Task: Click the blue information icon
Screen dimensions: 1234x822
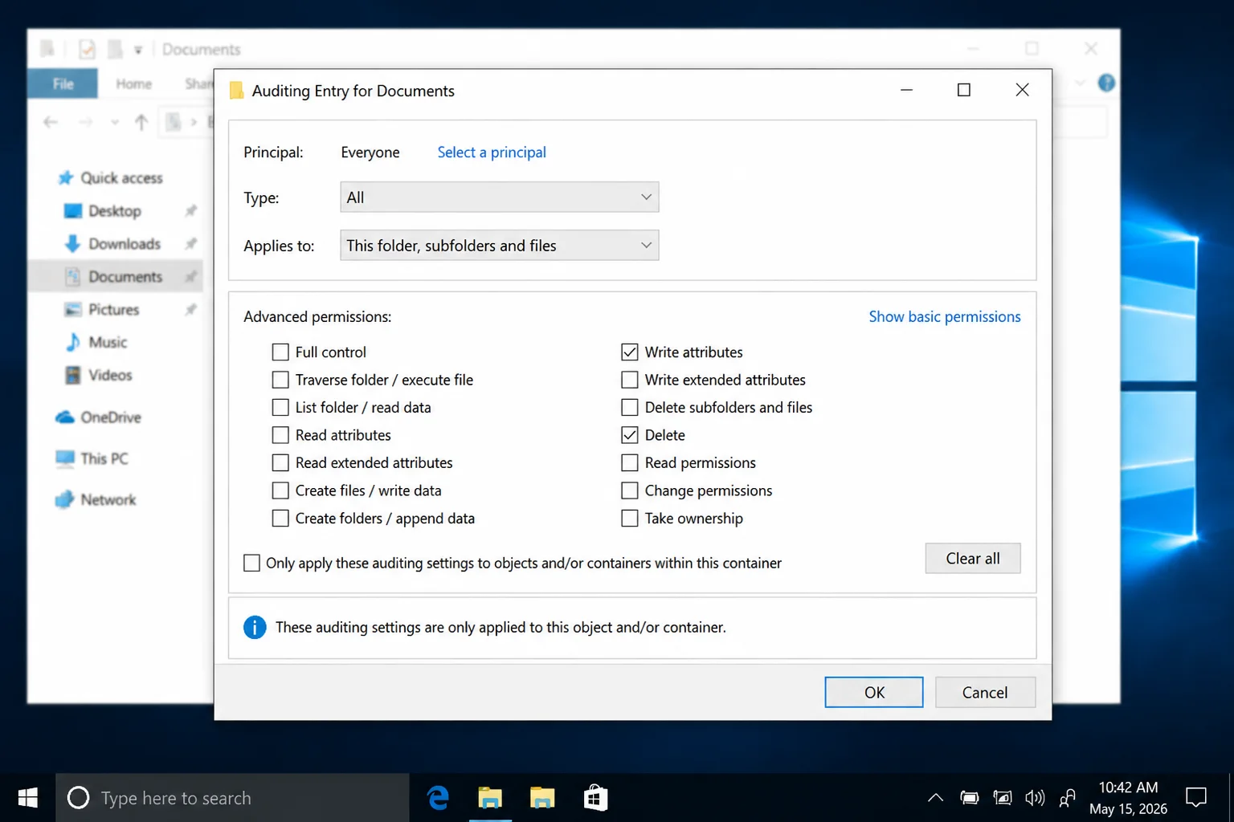Action: (x=255, y=627)
